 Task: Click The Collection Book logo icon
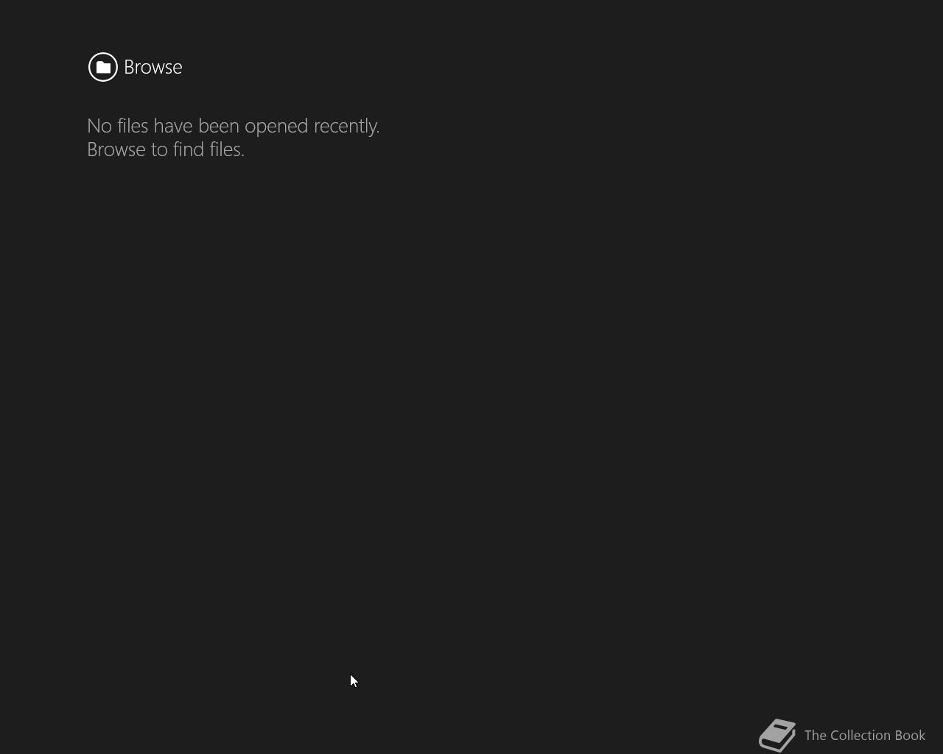coord(777,735)
